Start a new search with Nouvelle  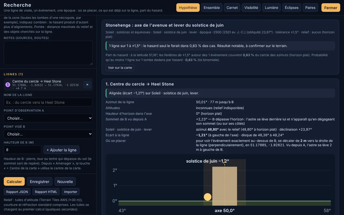(65, 181)
